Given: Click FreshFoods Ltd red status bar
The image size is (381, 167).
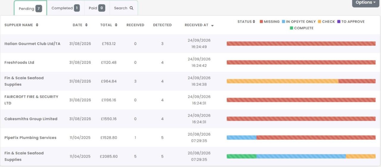Looking at the screenshot, I should click(x=301, y=62).
